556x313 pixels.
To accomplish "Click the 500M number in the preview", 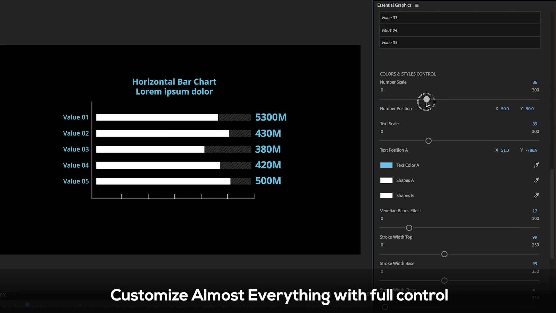I will click(x=268, y=181).
